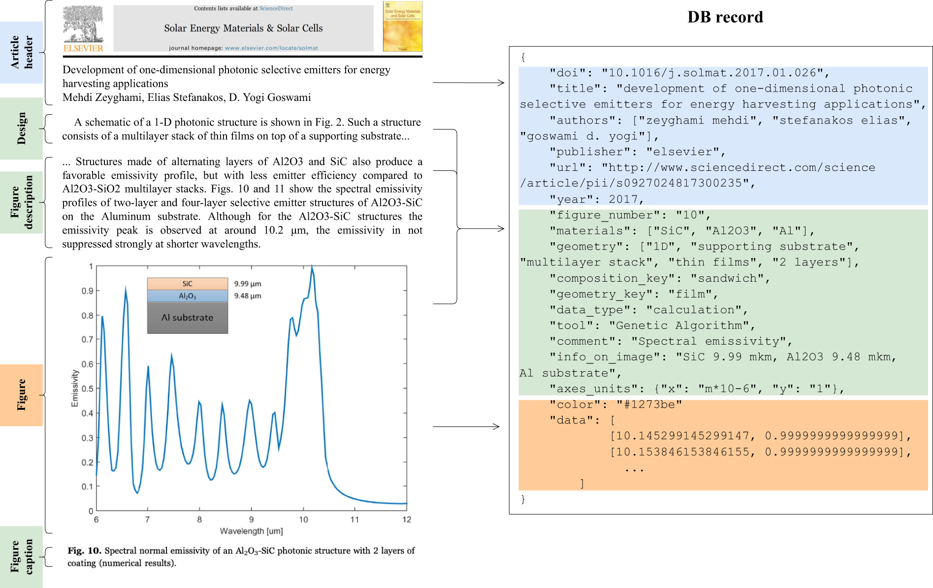This screenshot has height=588, width=933.
Task: Click the 'Wavelength [um]' x-axis label
Action: tap(251, 531)
